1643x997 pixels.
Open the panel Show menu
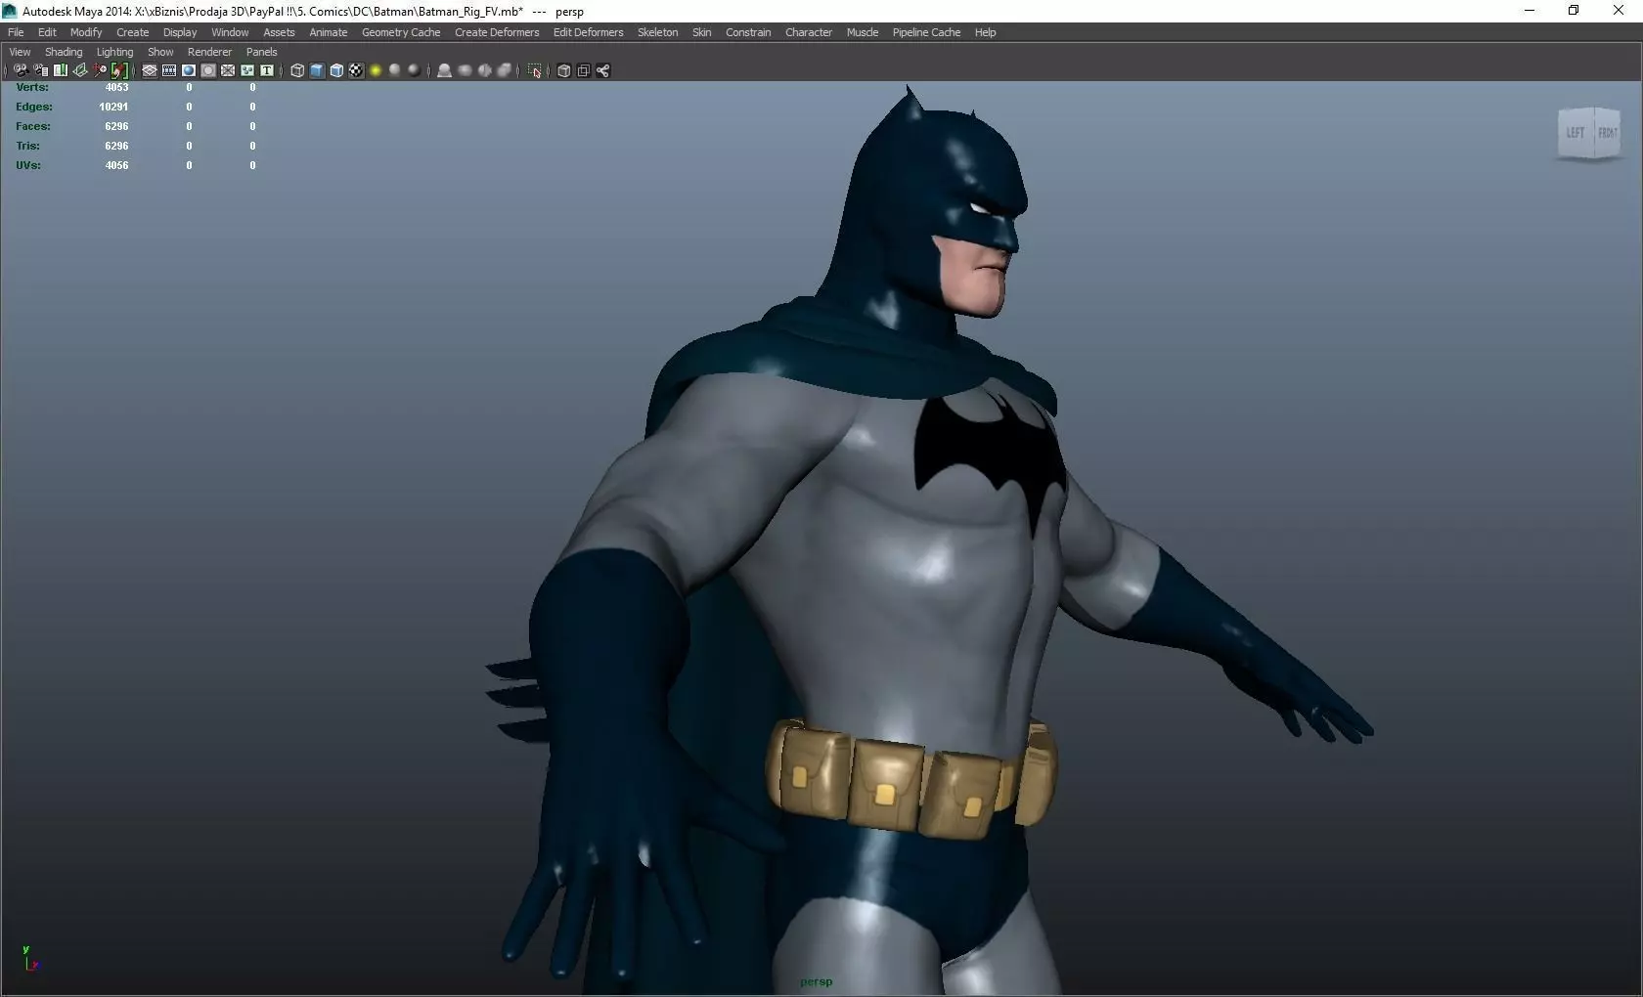click(160, 52)
